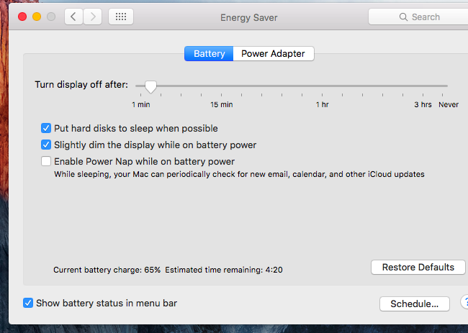Viewport: 468px width, 333px height.
Task: Close window with the red button
Action: (22, 17)
